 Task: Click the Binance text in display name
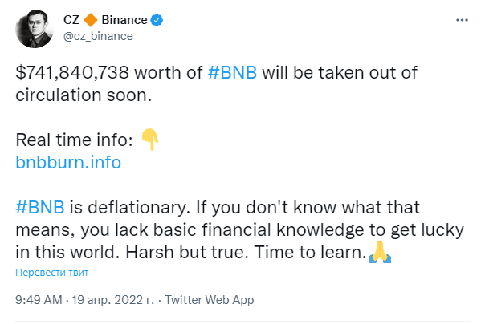coord(124,20)
